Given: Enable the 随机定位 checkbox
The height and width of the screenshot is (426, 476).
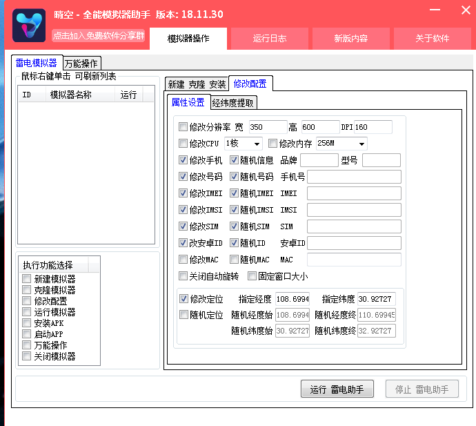Looking at the screenshot, I should point(184,314).
